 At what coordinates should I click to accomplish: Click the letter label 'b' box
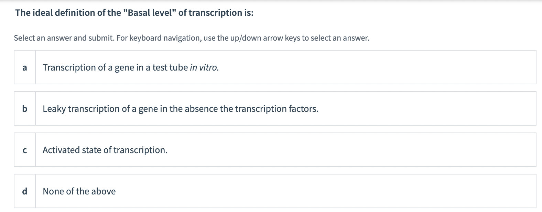pyautogui.click(x=24, y=109)
